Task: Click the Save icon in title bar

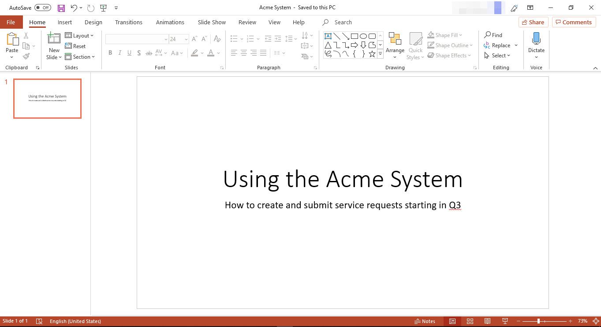Action: pos(61,8)
